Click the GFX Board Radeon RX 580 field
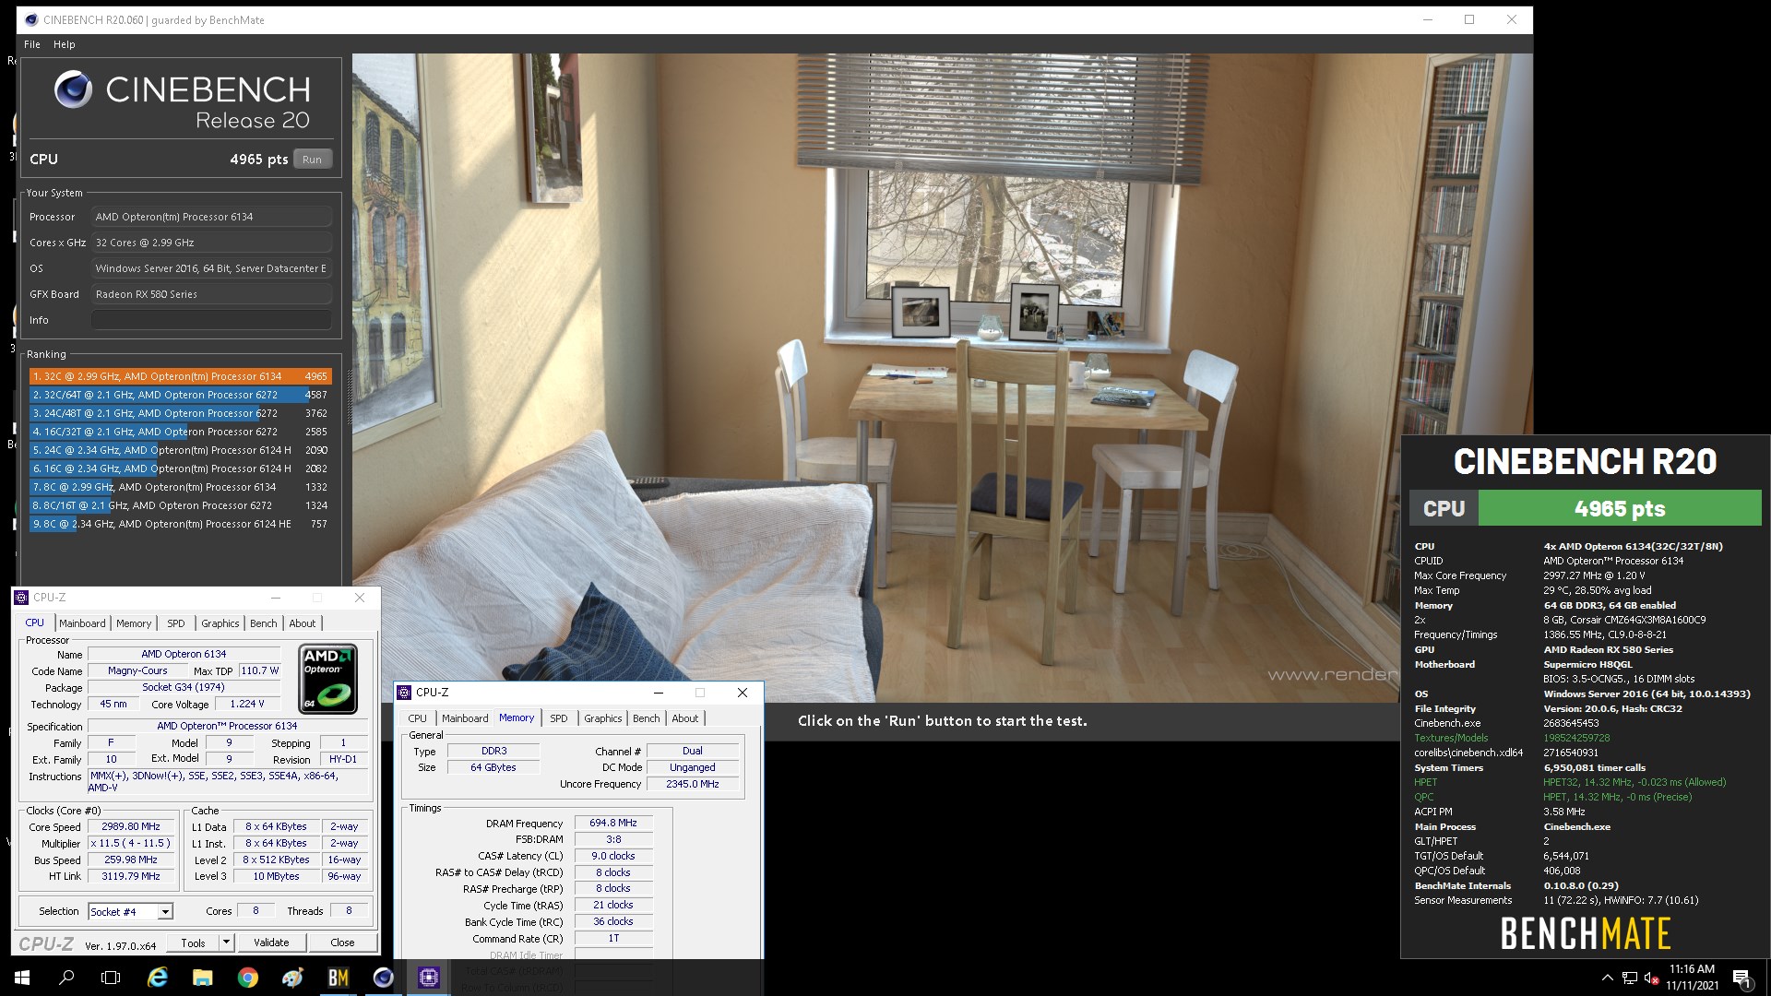 click(x=211, y=294)
